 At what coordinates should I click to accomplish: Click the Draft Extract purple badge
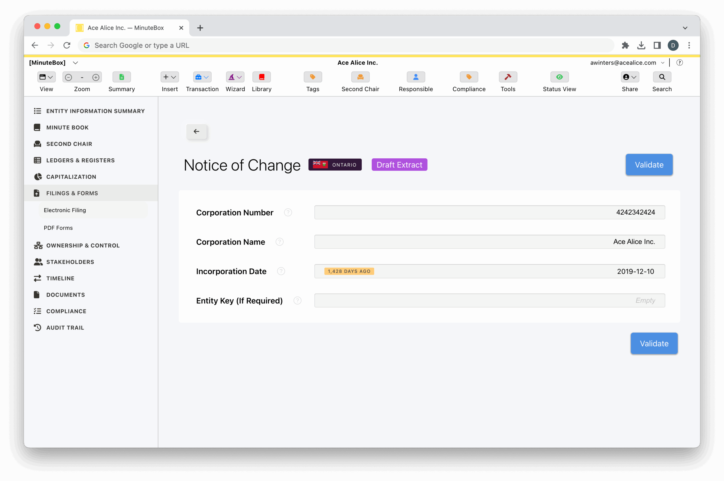tap(399, 165)
